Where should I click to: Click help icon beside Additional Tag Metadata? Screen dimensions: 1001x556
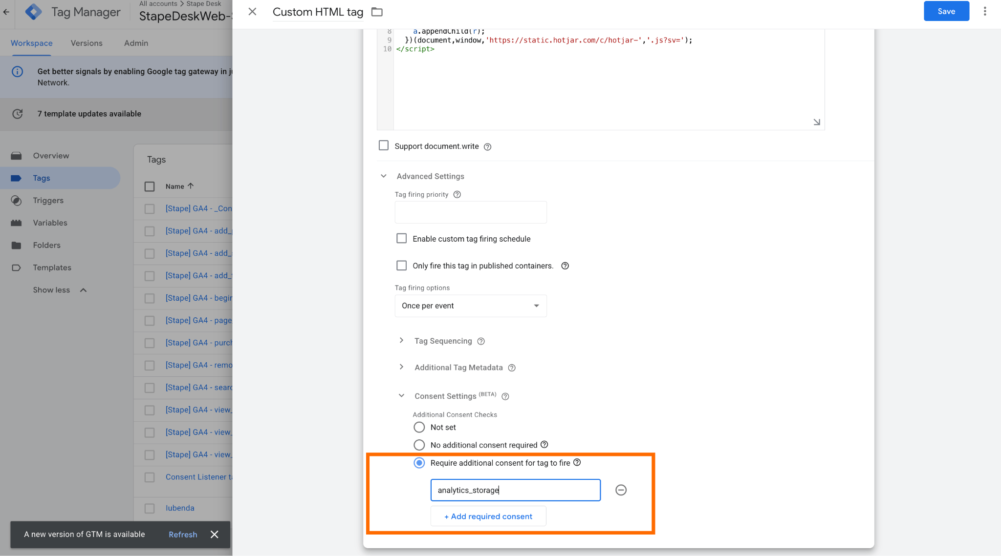512,368
